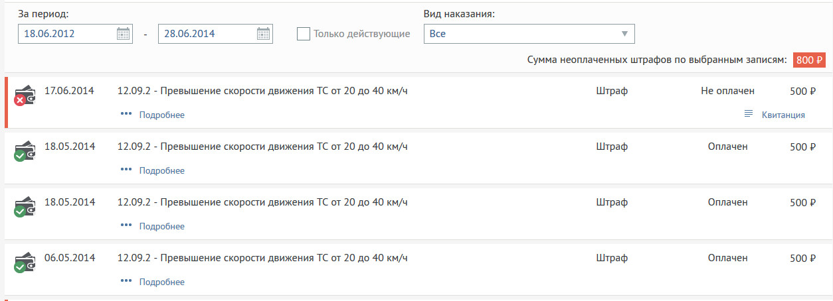The image size is (833, 301).
Task: Click the 'Оплачен' status of 06.05.2014 fine
Action: [727, 258]
